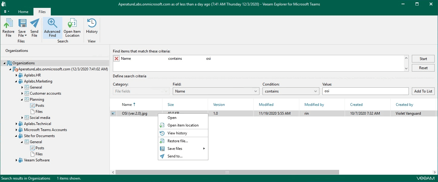Click the Social media channel icon

(x=27, y=118)
